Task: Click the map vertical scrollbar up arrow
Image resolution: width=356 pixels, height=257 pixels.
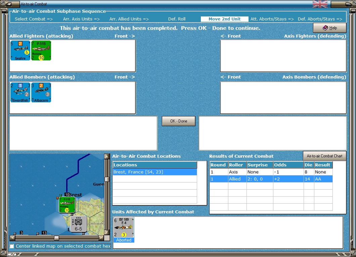Action: 107,156
